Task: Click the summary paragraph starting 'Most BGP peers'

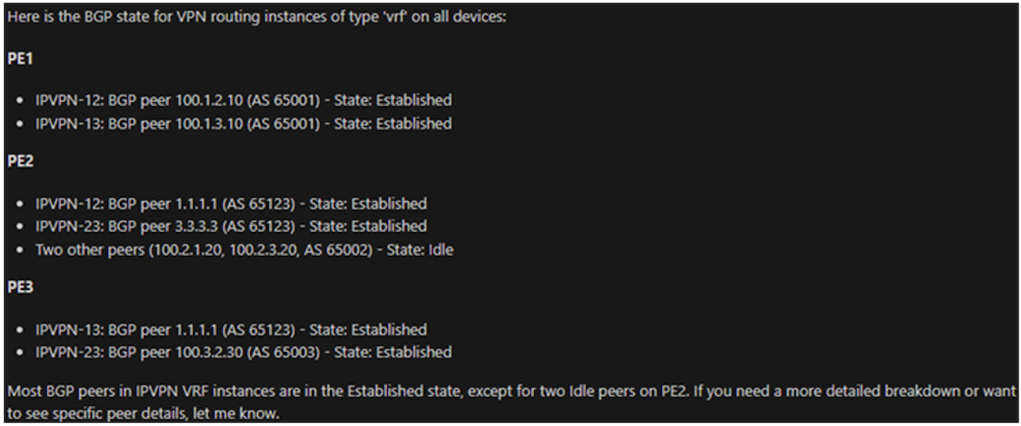Action: 510,393
